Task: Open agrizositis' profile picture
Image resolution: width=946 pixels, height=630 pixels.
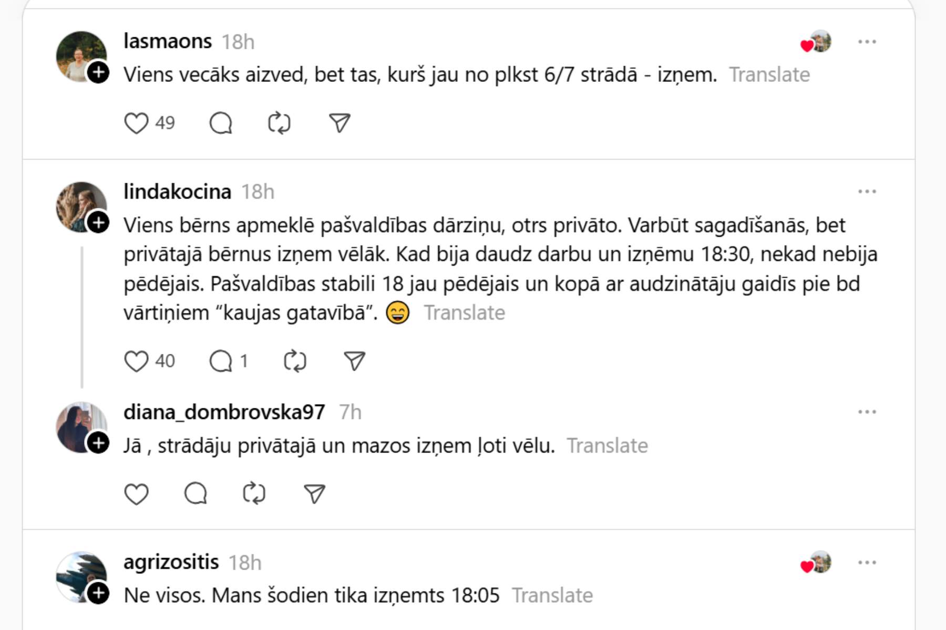Action: [x=79, y=575]
